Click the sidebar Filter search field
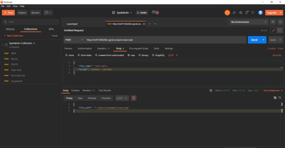 pyautogui.click(x=31, y=22)
